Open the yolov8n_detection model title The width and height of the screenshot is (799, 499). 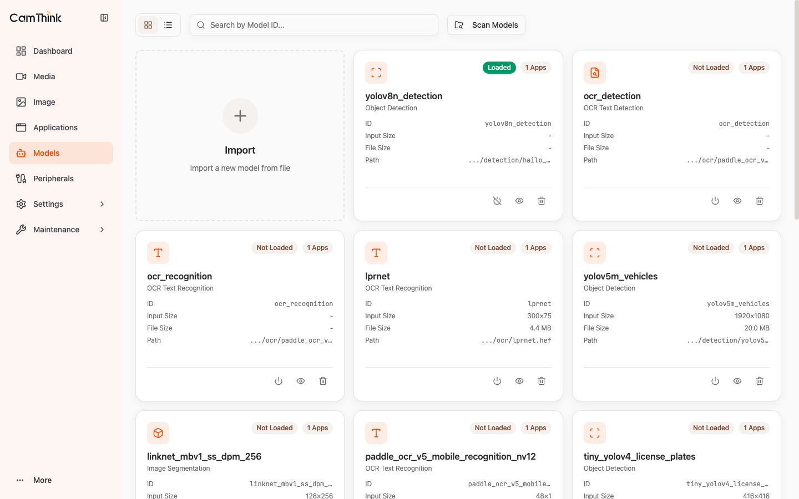point(404,96)
